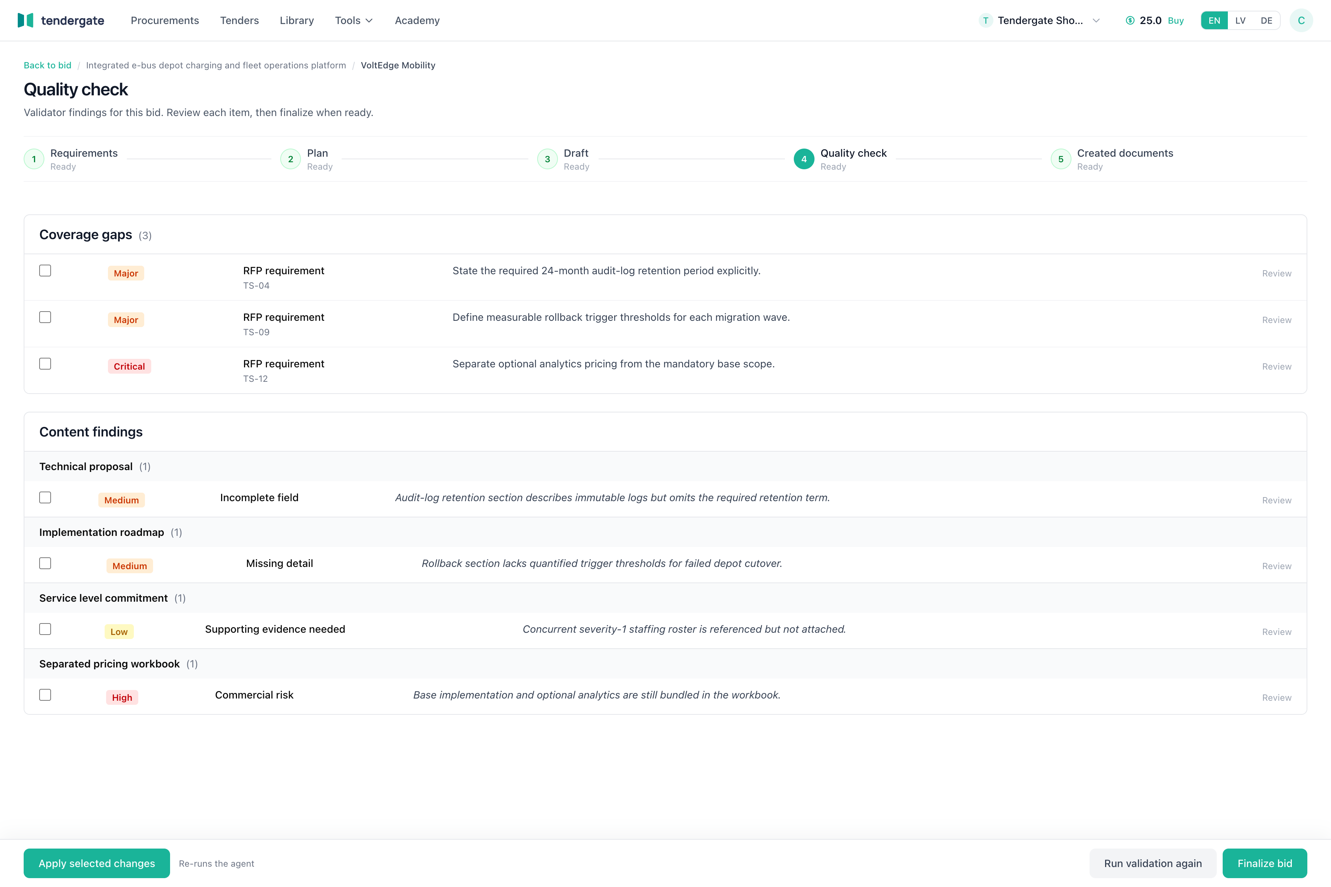Switch language to LV
Screen dimensions: 1331x887
(1240, 20)
